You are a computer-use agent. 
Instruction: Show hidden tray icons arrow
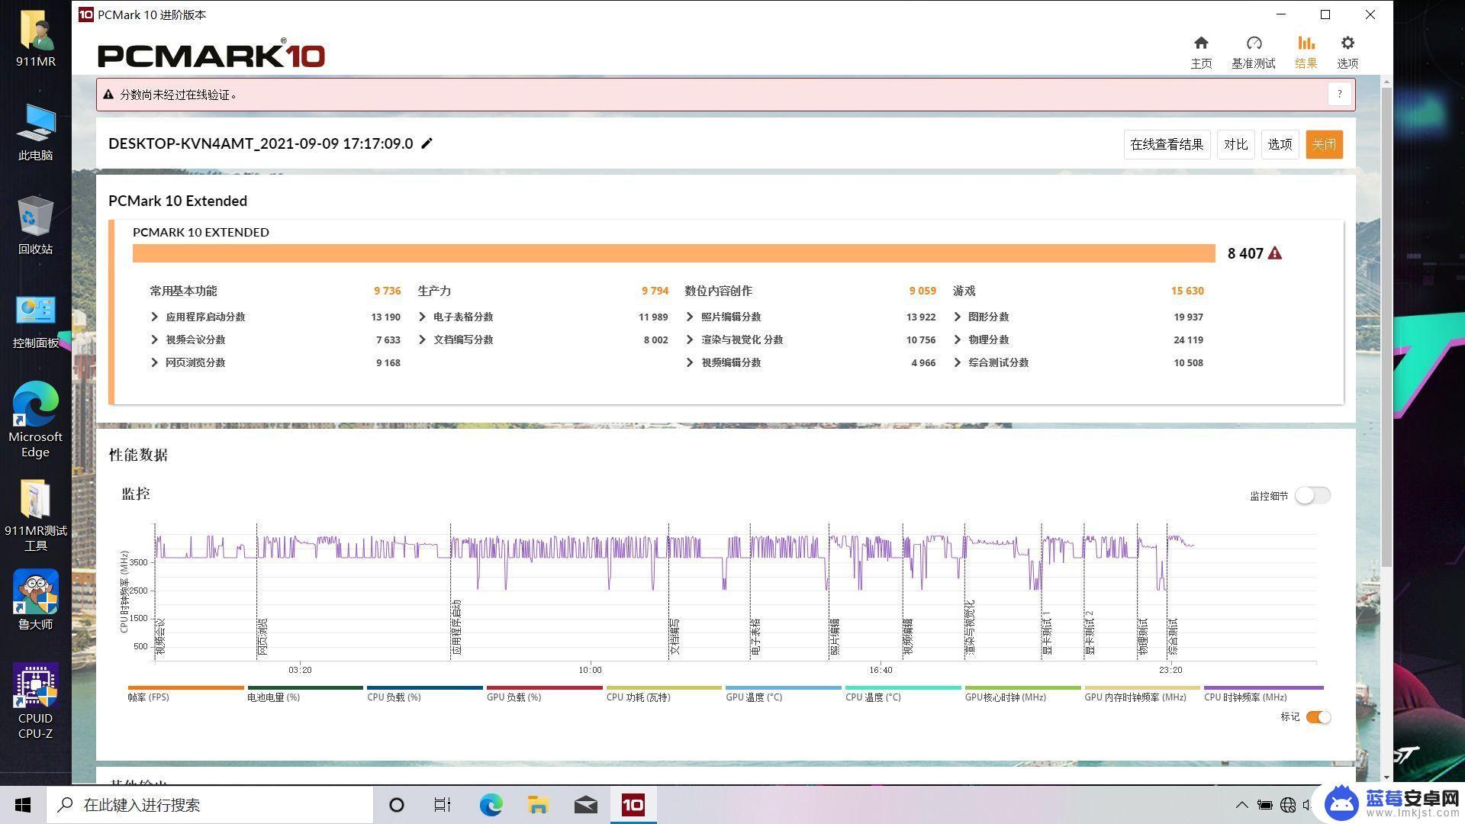1241,805
